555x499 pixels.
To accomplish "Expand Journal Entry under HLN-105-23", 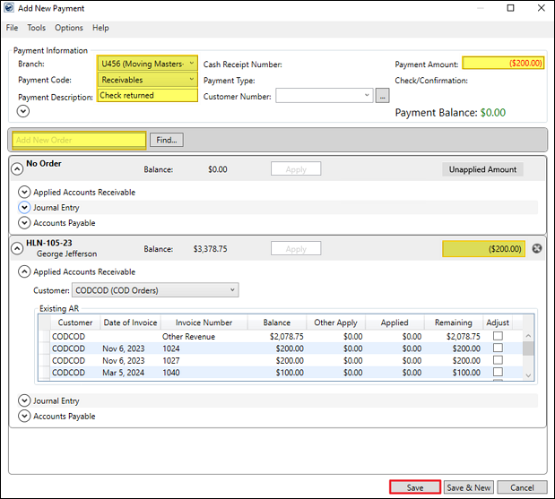I will [x=24, y=401].
